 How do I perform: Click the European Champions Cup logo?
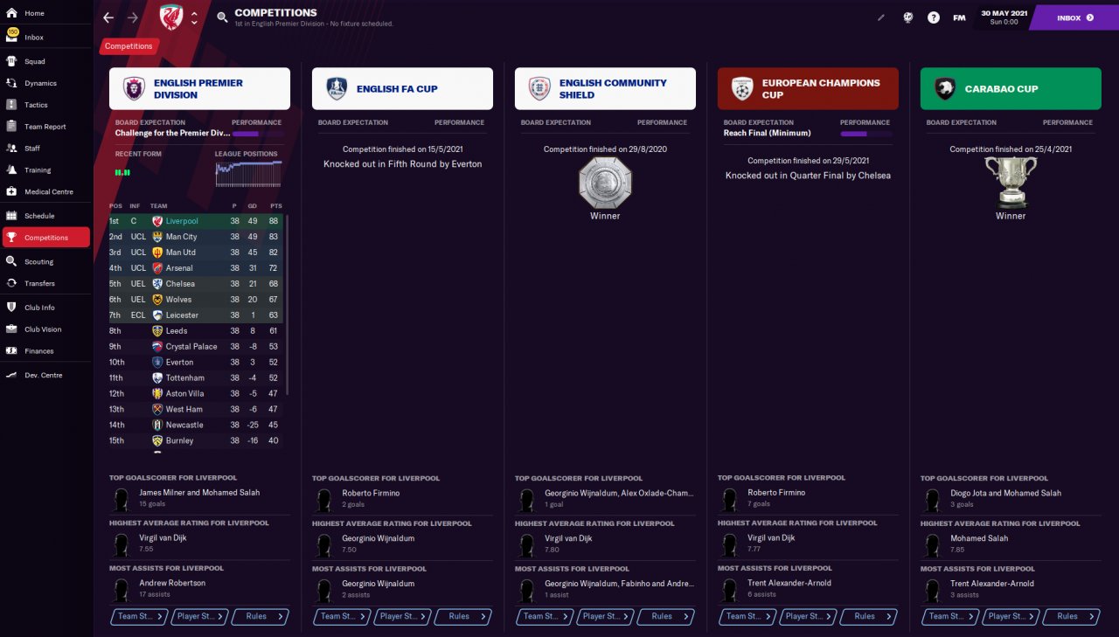coord(742,88)
